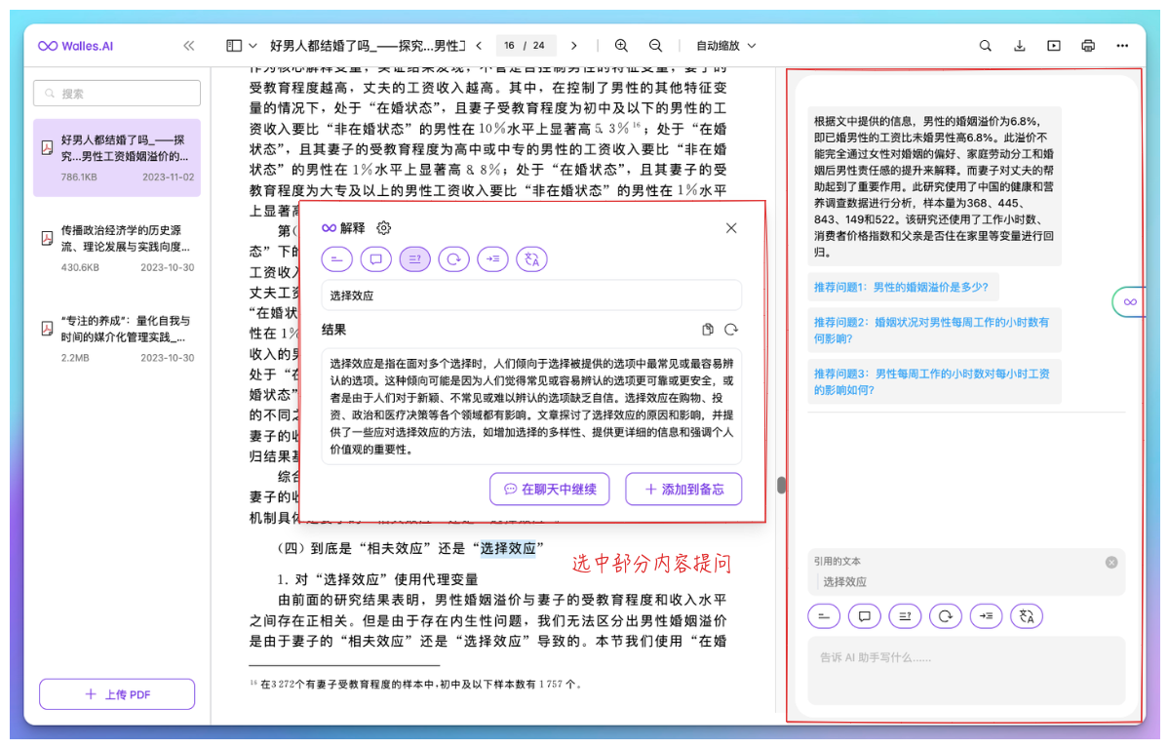
Task: Regenerate the result in popup
Action: coord(731,329)
